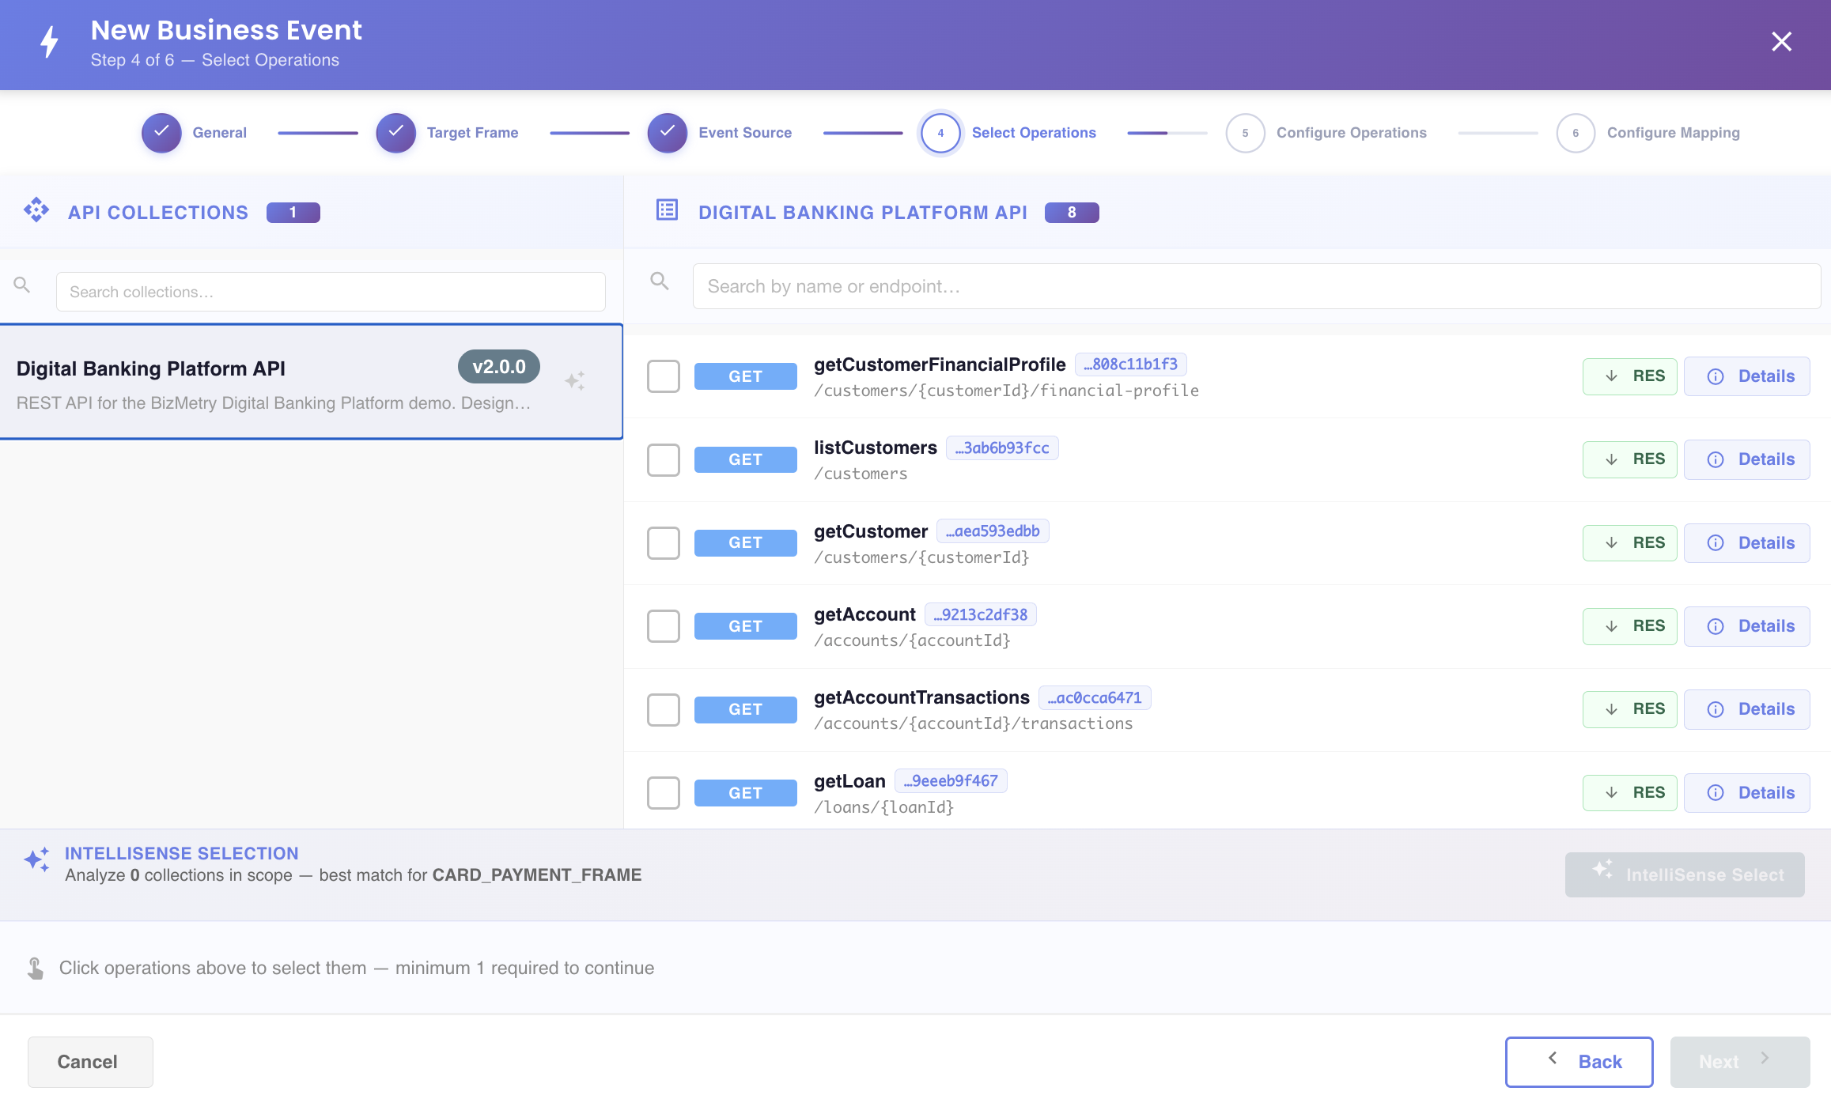Click the ...808c11b1f3 ID tag

(x=1130, y=364)
